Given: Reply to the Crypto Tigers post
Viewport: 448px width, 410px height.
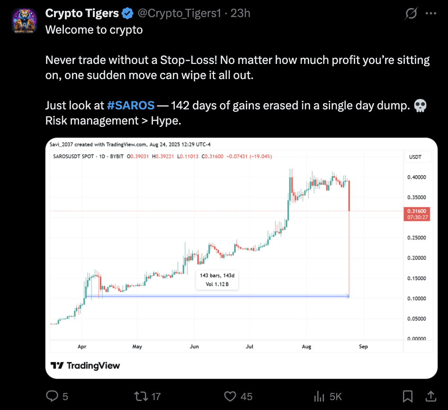Looking at the screenshot, I should tap(51, 396).
